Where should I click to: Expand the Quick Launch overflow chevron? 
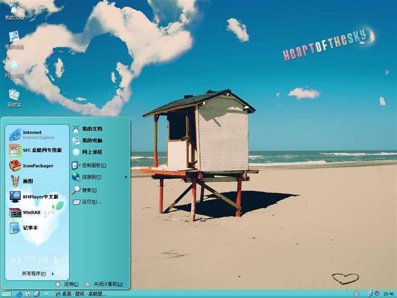[47, 294]
